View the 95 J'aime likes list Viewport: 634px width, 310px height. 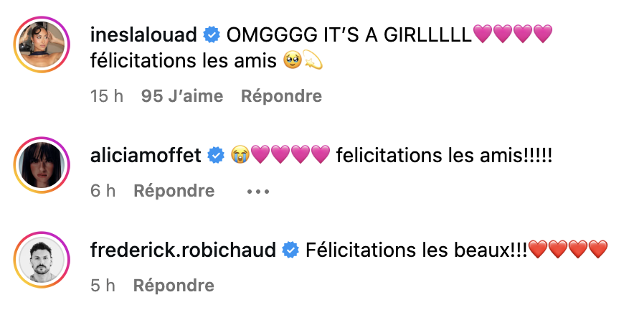[x=182, y=95]
